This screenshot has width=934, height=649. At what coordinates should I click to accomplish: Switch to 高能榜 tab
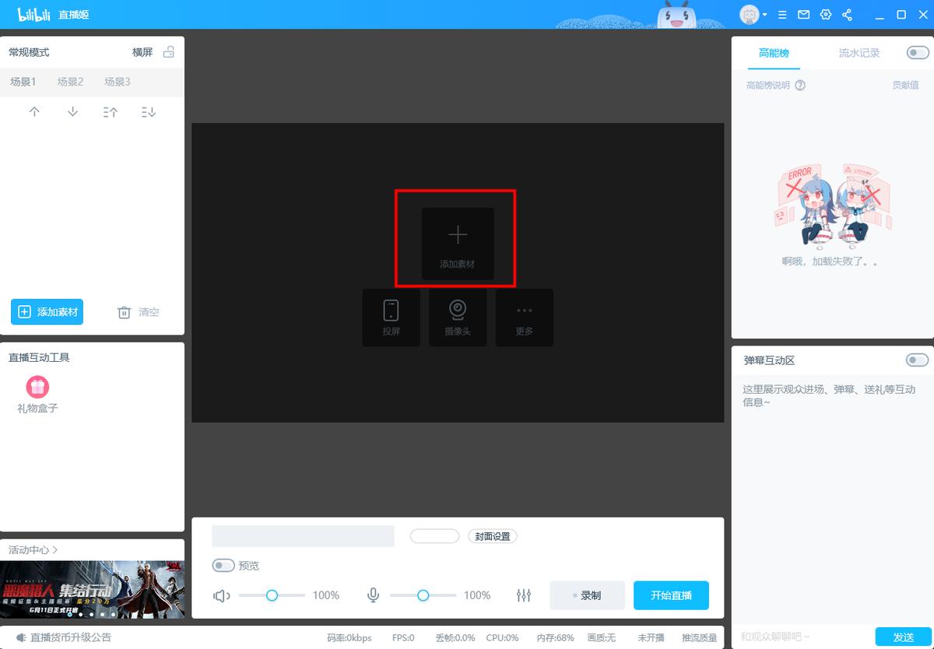pyautogui.click(x=774, y=53)
